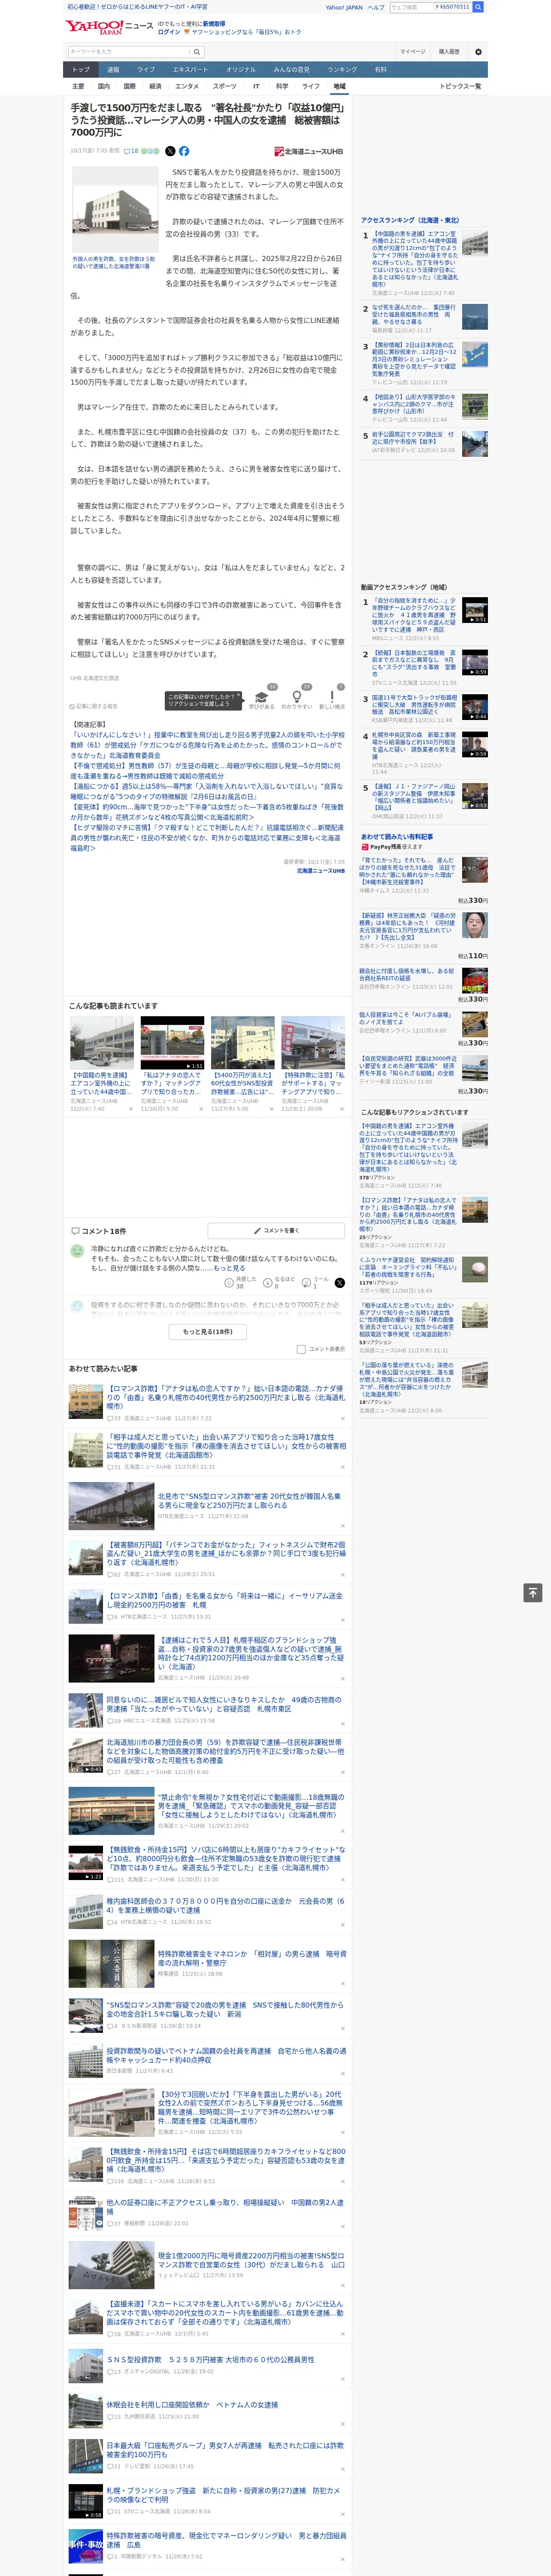Click the article comment count bubble icon
551x2576 pixels.
tap(131, 151)
